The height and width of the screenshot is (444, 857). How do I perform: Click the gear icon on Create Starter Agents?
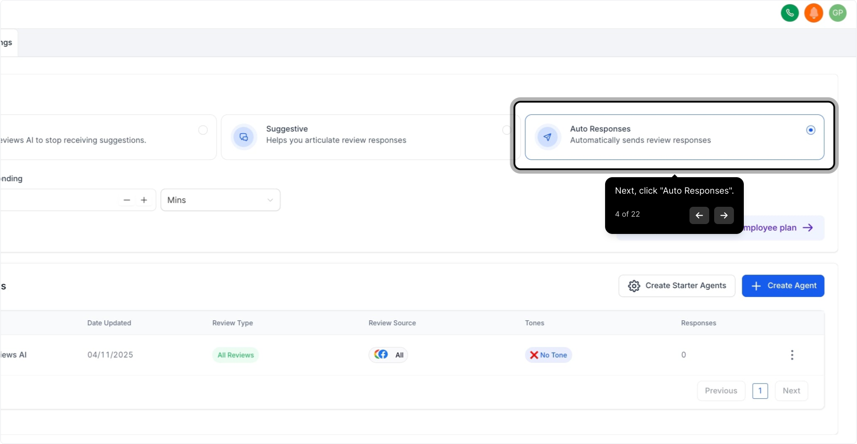tap(634, 286)
